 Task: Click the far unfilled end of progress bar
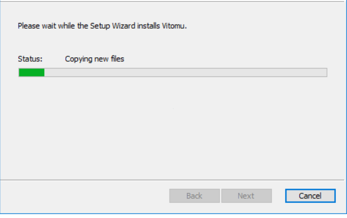pos(319,72)
